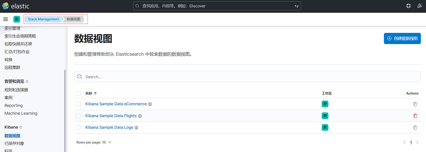Toggle the hamburger navigation menu
This screenshot has width=426, height=152.
point(5,19)
